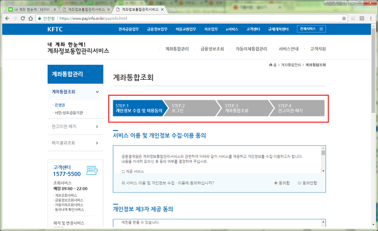
Task: Open the e서비스 top menu
Action: coord(232,29)
